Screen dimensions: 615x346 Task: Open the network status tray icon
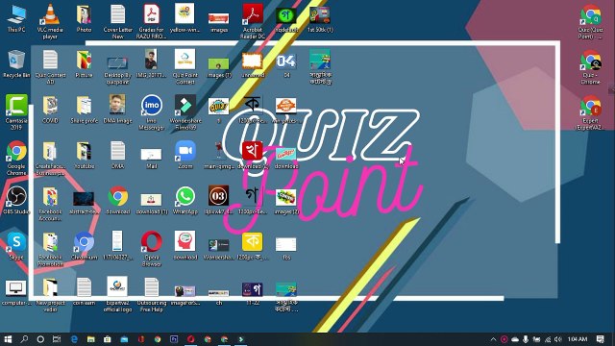coord(548,339)
